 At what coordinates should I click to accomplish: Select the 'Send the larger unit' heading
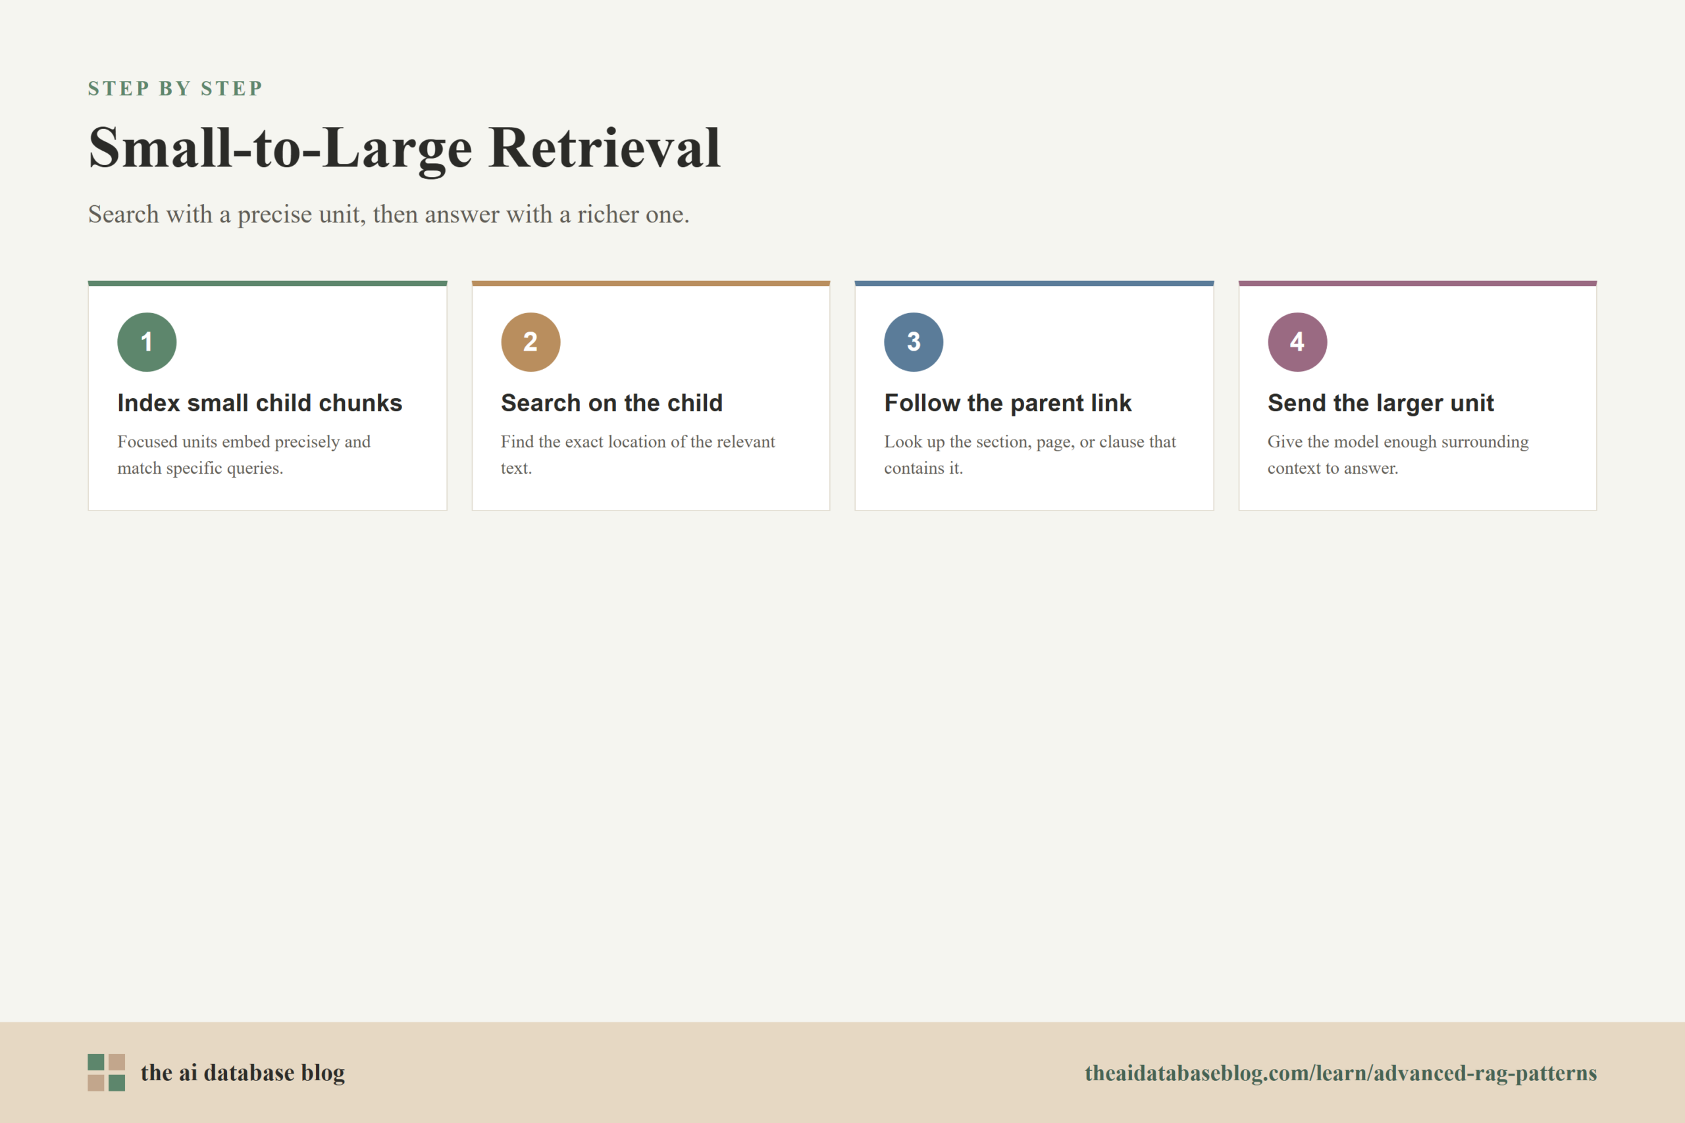pyautogui.click(x=1380, y=403)
